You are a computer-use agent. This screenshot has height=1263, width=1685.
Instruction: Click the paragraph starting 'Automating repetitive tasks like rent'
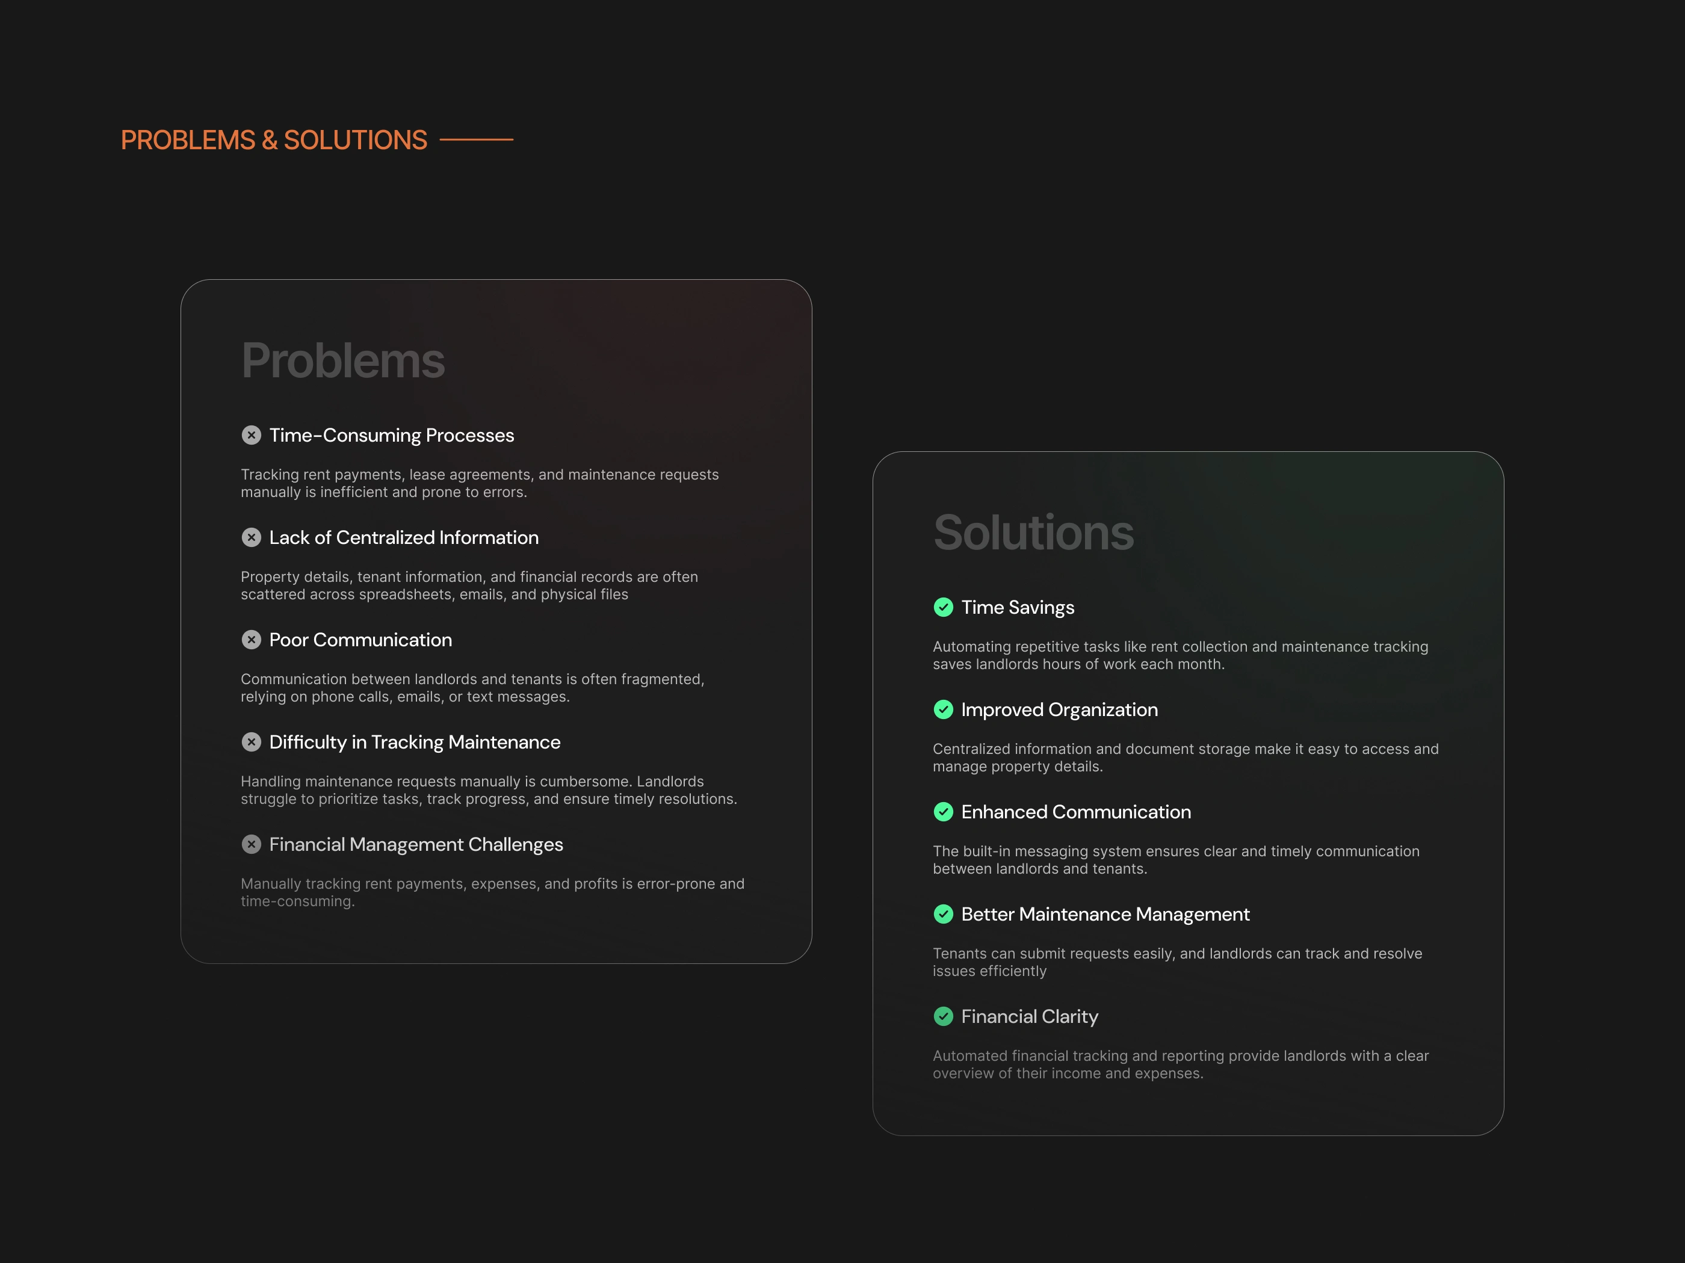1180,655
